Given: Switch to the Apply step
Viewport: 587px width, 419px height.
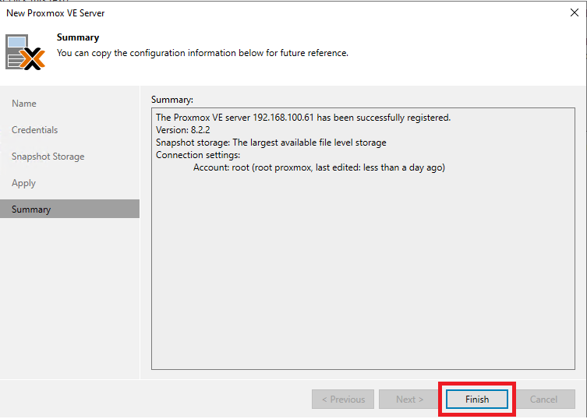Looking at the screenshot, I should tap(24, 183).
